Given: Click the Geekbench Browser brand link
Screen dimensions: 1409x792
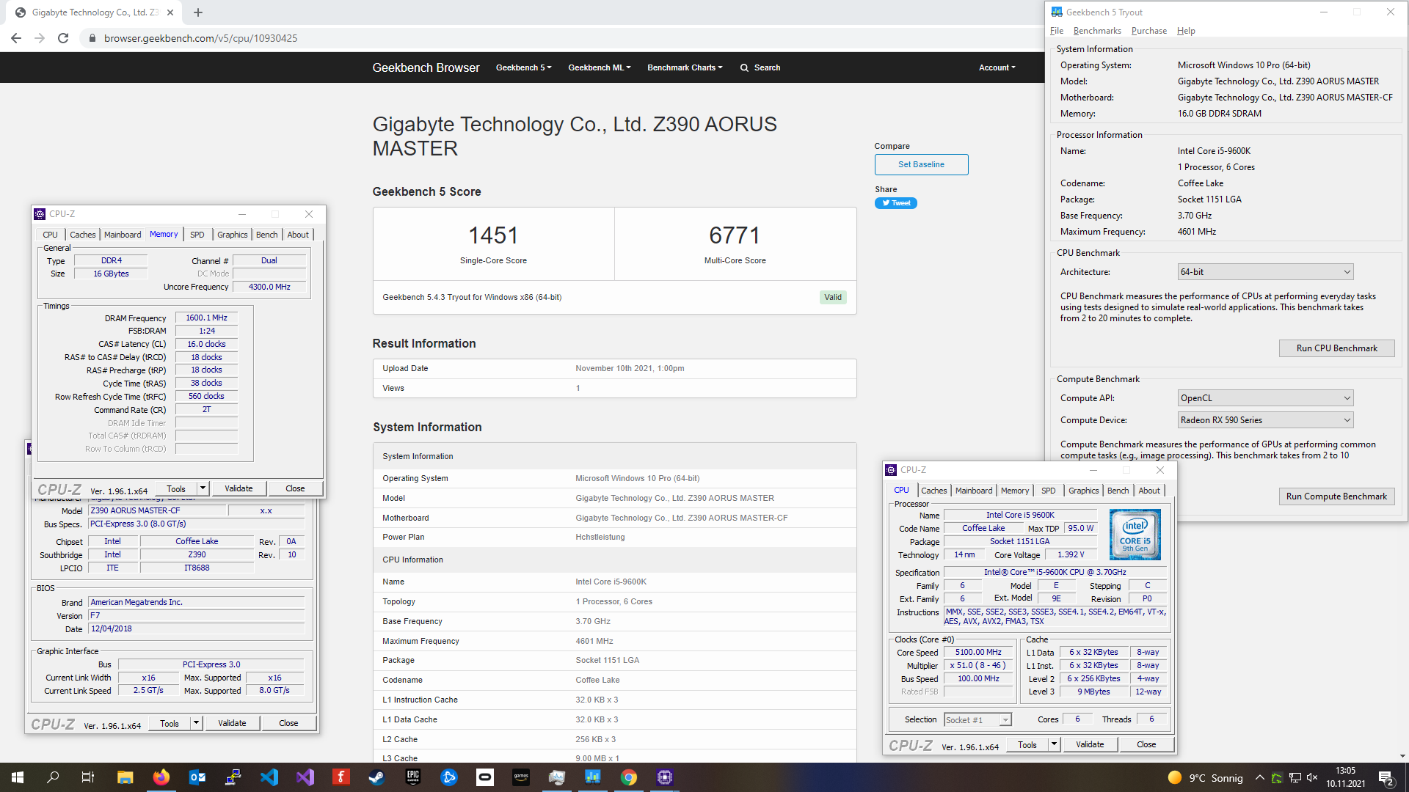Looking at the screenshot, I should (x=426, y=67).
